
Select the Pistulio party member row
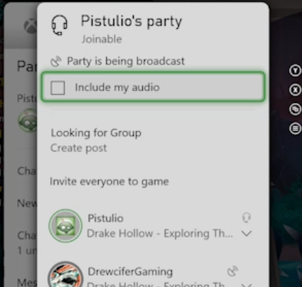(150, 226)
